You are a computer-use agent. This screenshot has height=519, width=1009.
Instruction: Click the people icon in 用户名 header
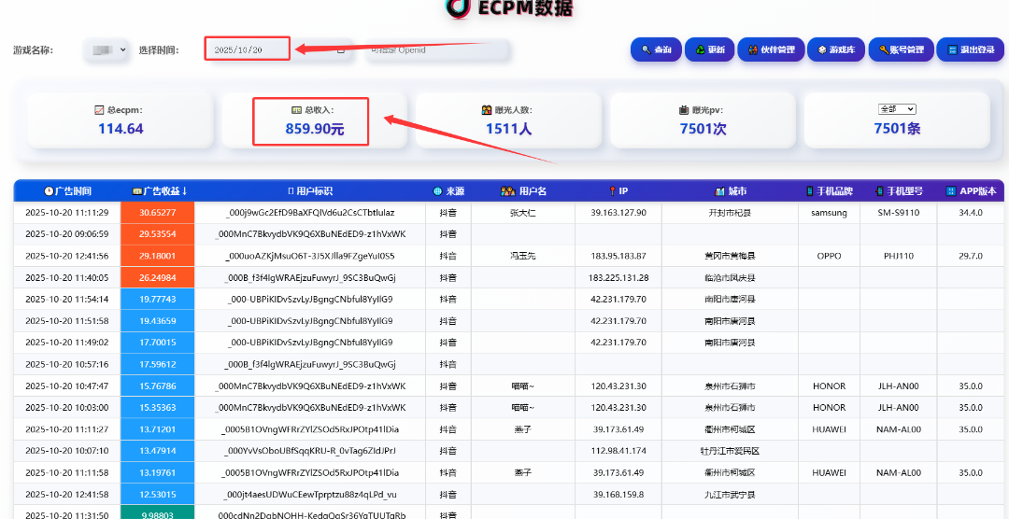(508, 191)
